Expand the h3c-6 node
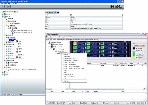 [x=3, y=72]
